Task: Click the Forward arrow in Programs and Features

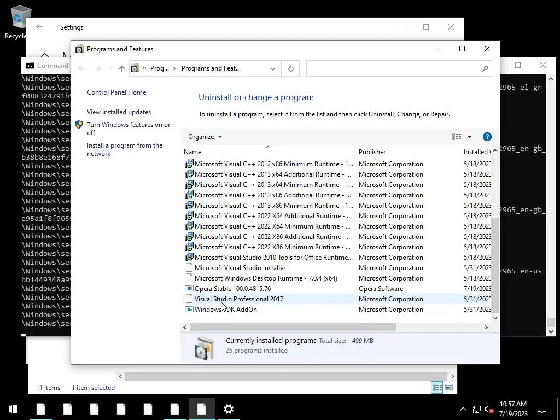Action: pyautogui.click(x=97, y=68)
